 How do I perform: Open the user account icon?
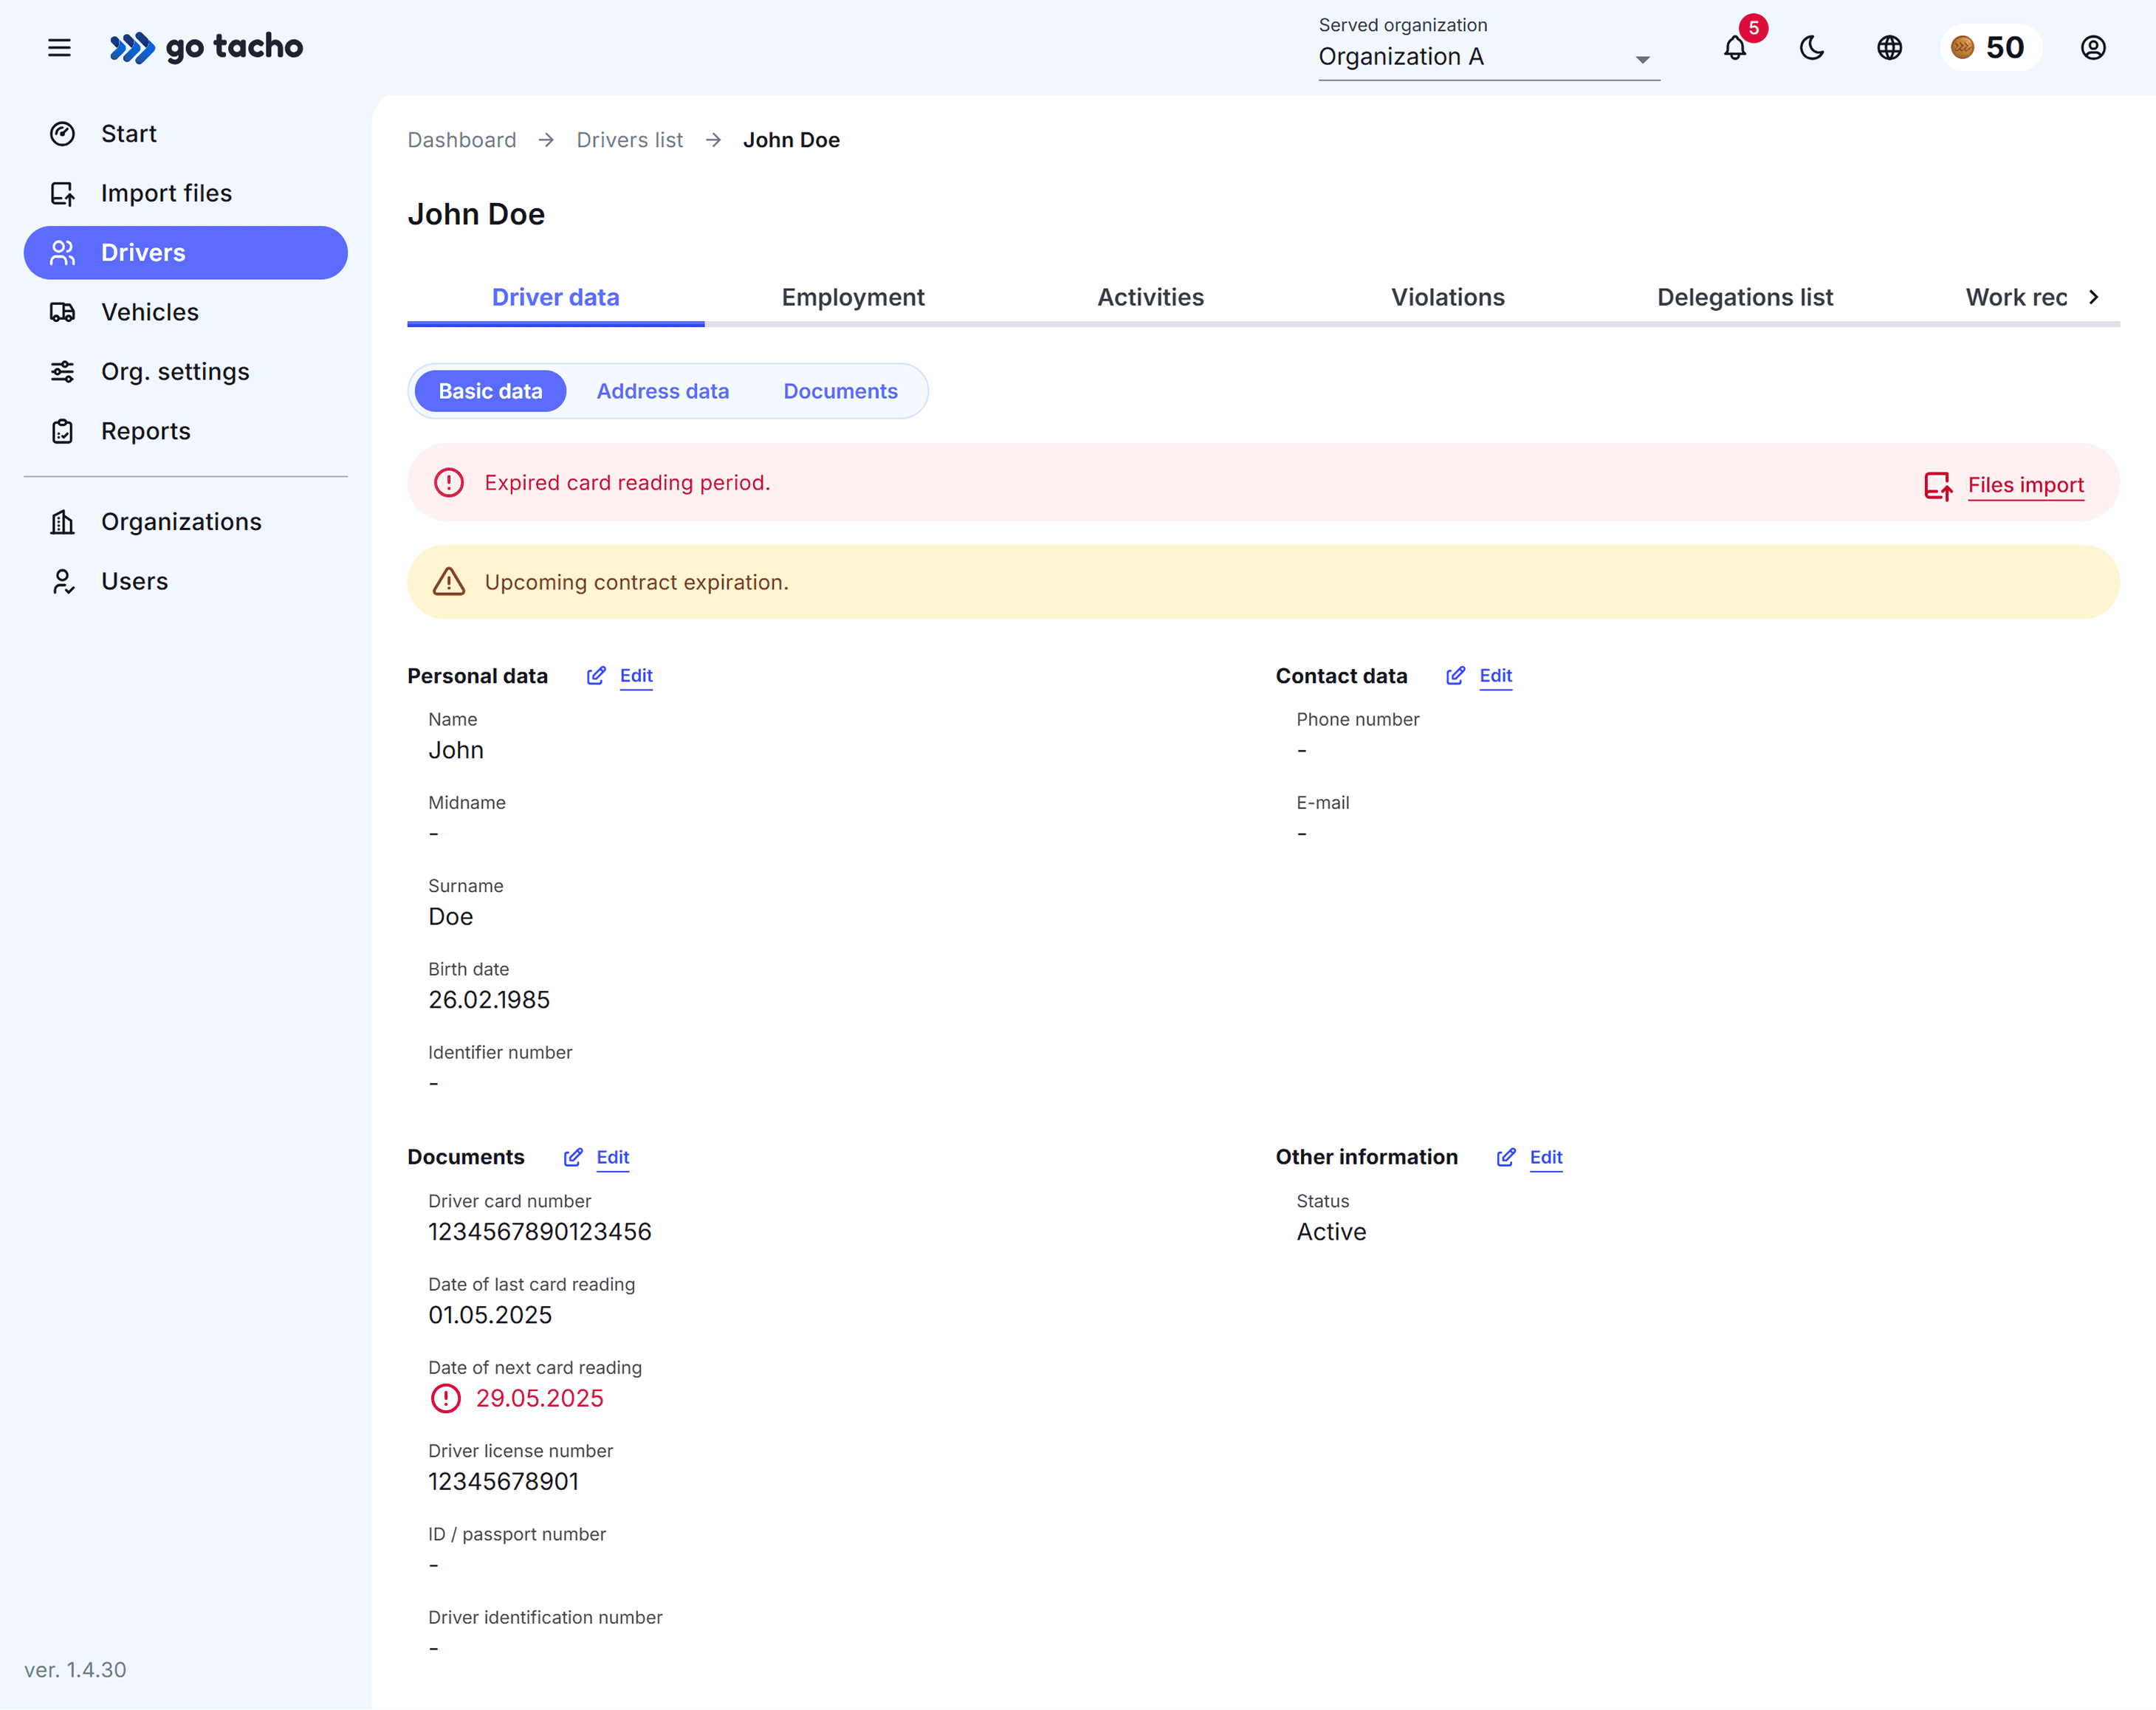2092,47
